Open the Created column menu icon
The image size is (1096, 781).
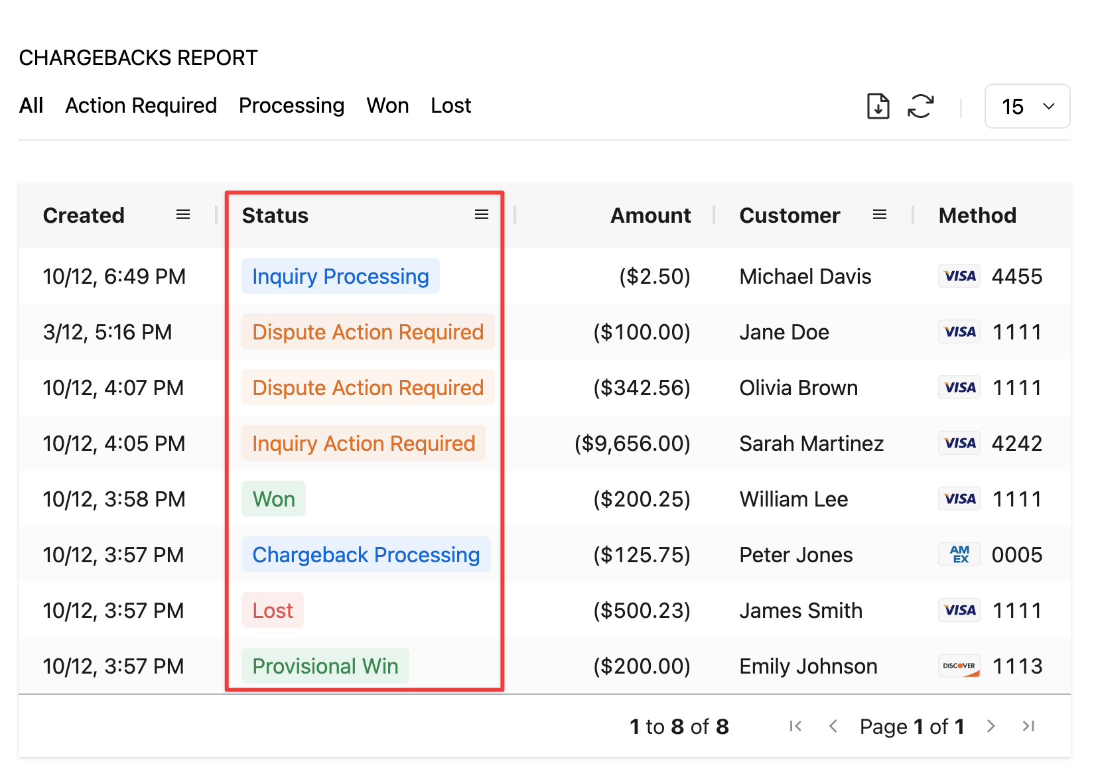click(x=183, y=215)
